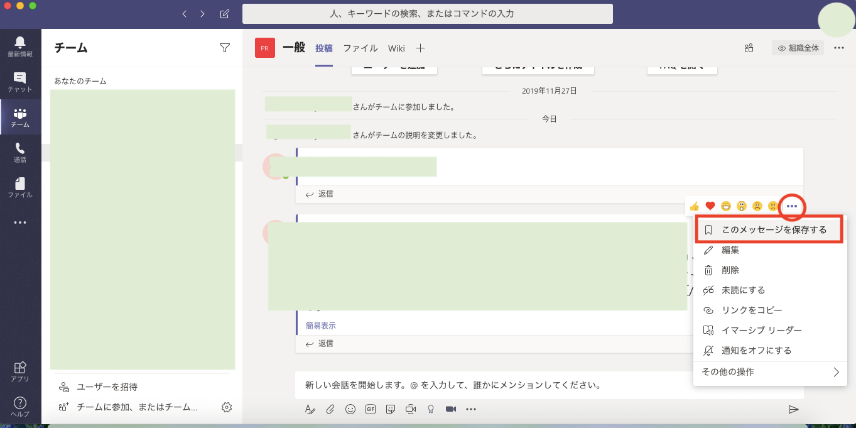
Task: Click the laughing face reaction
Action: click(726, 206)
